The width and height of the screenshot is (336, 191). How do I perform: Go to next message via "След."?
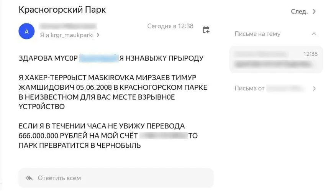299,12
